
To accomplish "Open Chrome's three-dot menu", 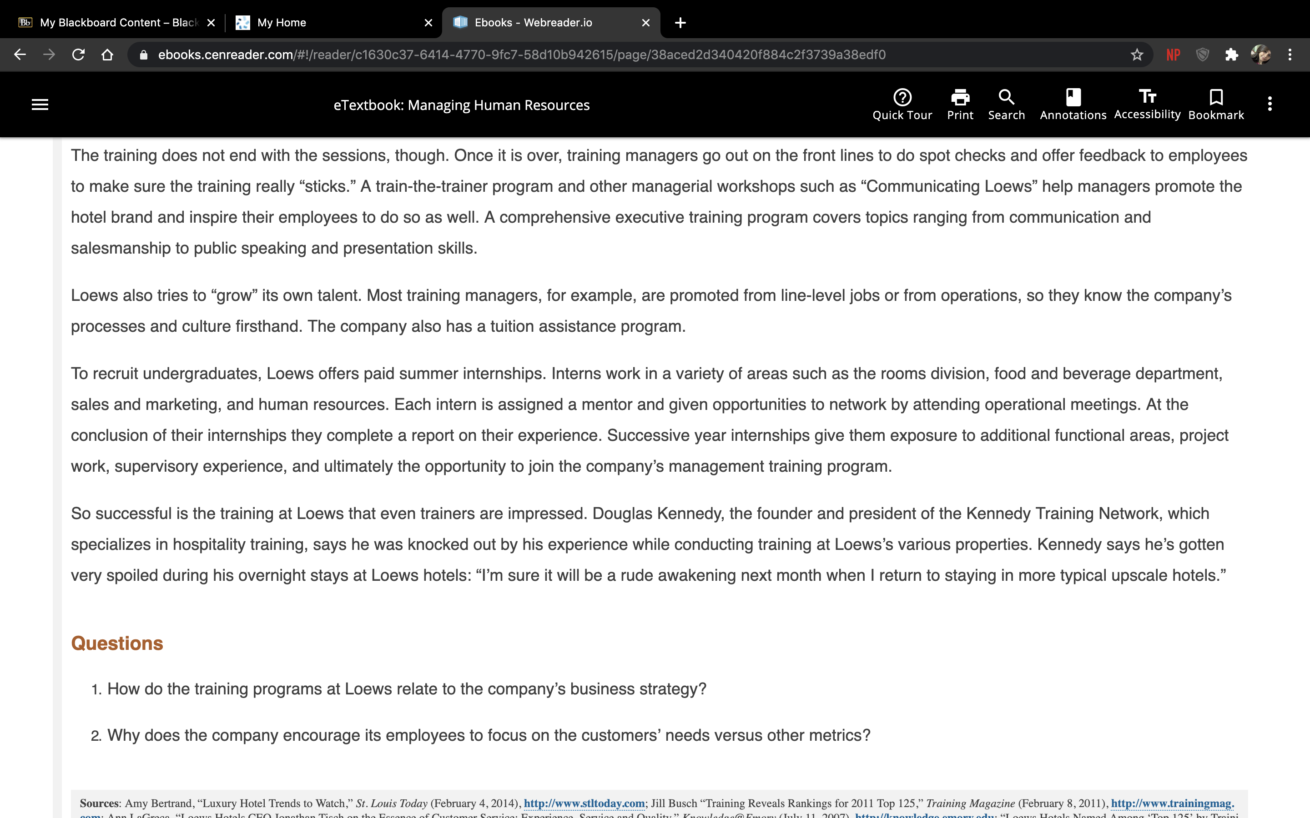I will (x=1290, y=55).
